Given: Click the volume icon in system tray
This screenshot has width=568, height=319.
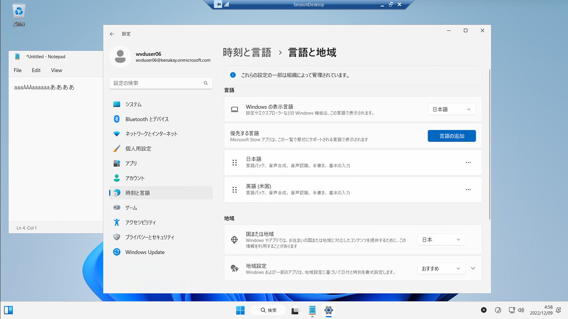Looking at the screenshot, I should pyautogui.click(x=521, y=310).
